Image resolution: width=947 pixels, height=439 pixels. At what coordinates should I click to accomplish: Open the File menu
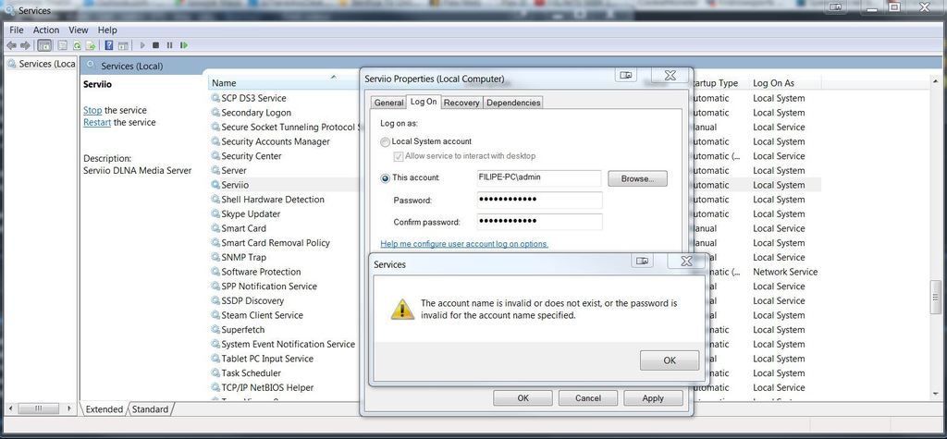[x=17, y=30]
